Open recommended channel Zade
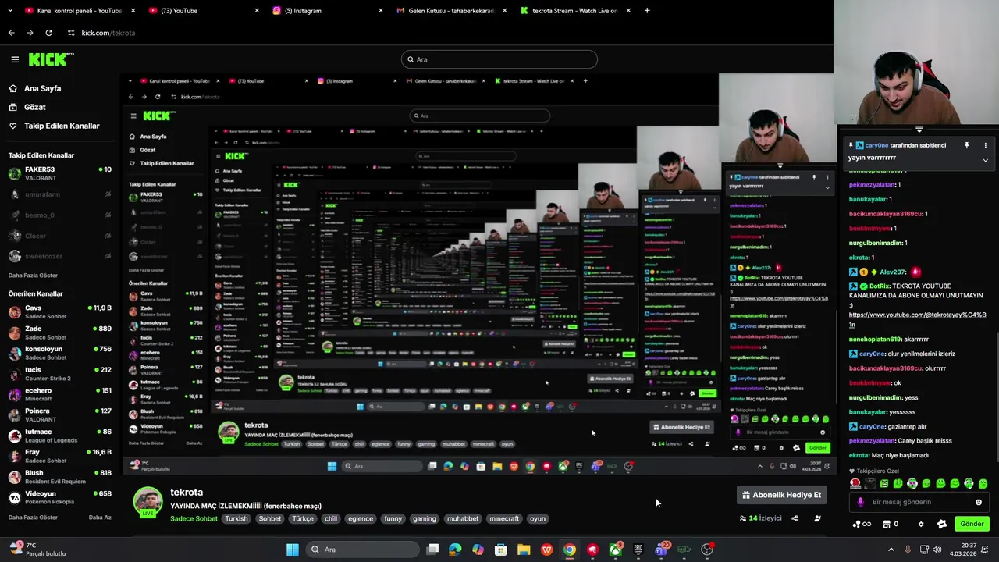 coord(59,333)
